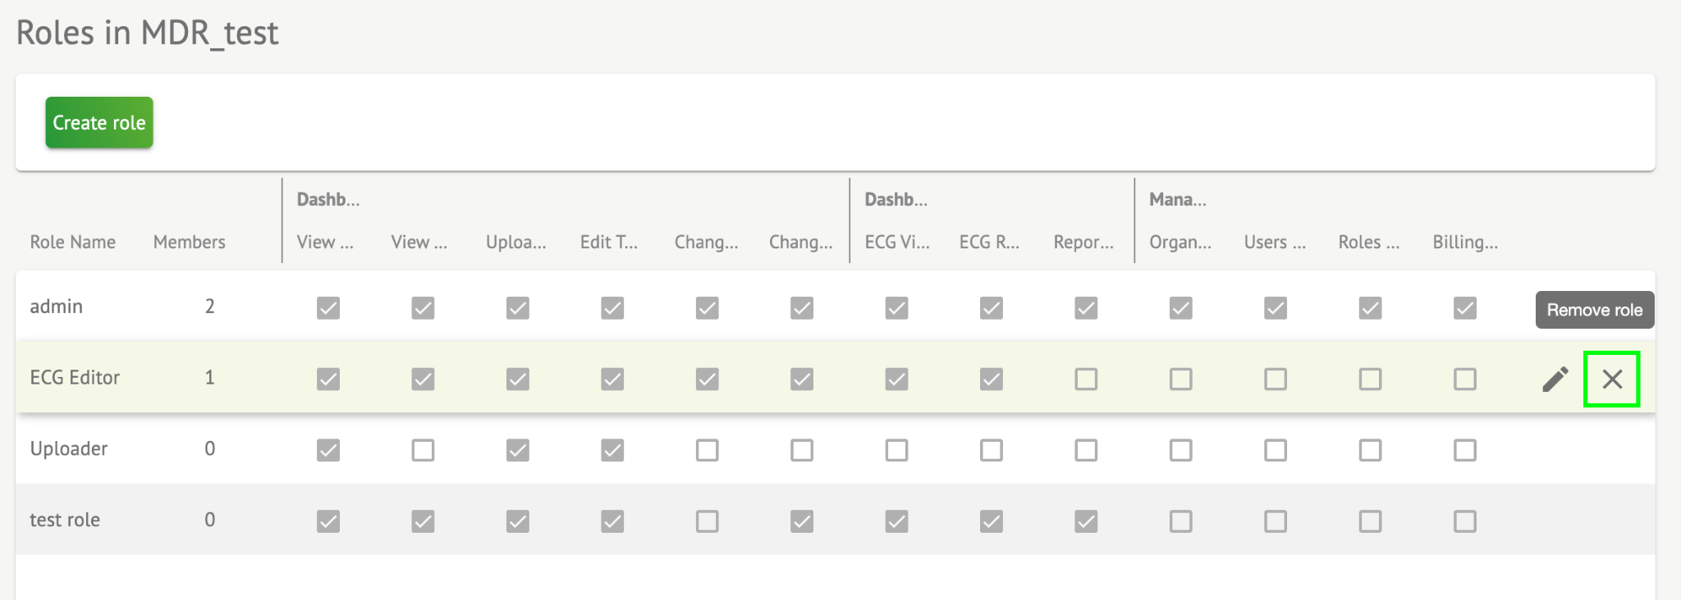Click the Role Name column header

coord(72,242)
